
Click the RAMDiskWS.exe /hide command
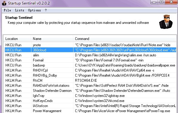point(122,86)
